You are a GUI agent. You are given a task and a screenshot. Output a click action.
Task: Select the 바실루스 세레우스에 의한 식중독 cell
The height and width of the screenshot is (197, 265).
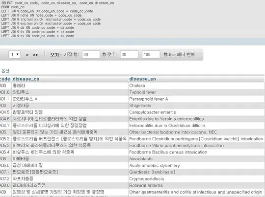(x=70, y=152)
